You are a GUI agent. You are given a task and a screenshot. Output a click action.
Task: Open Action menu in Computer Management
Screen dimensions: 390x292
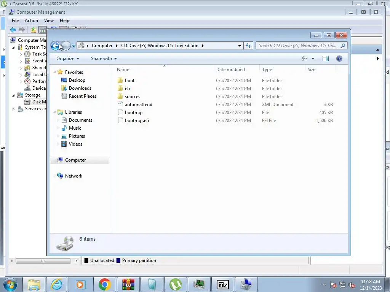pos(31,21)
